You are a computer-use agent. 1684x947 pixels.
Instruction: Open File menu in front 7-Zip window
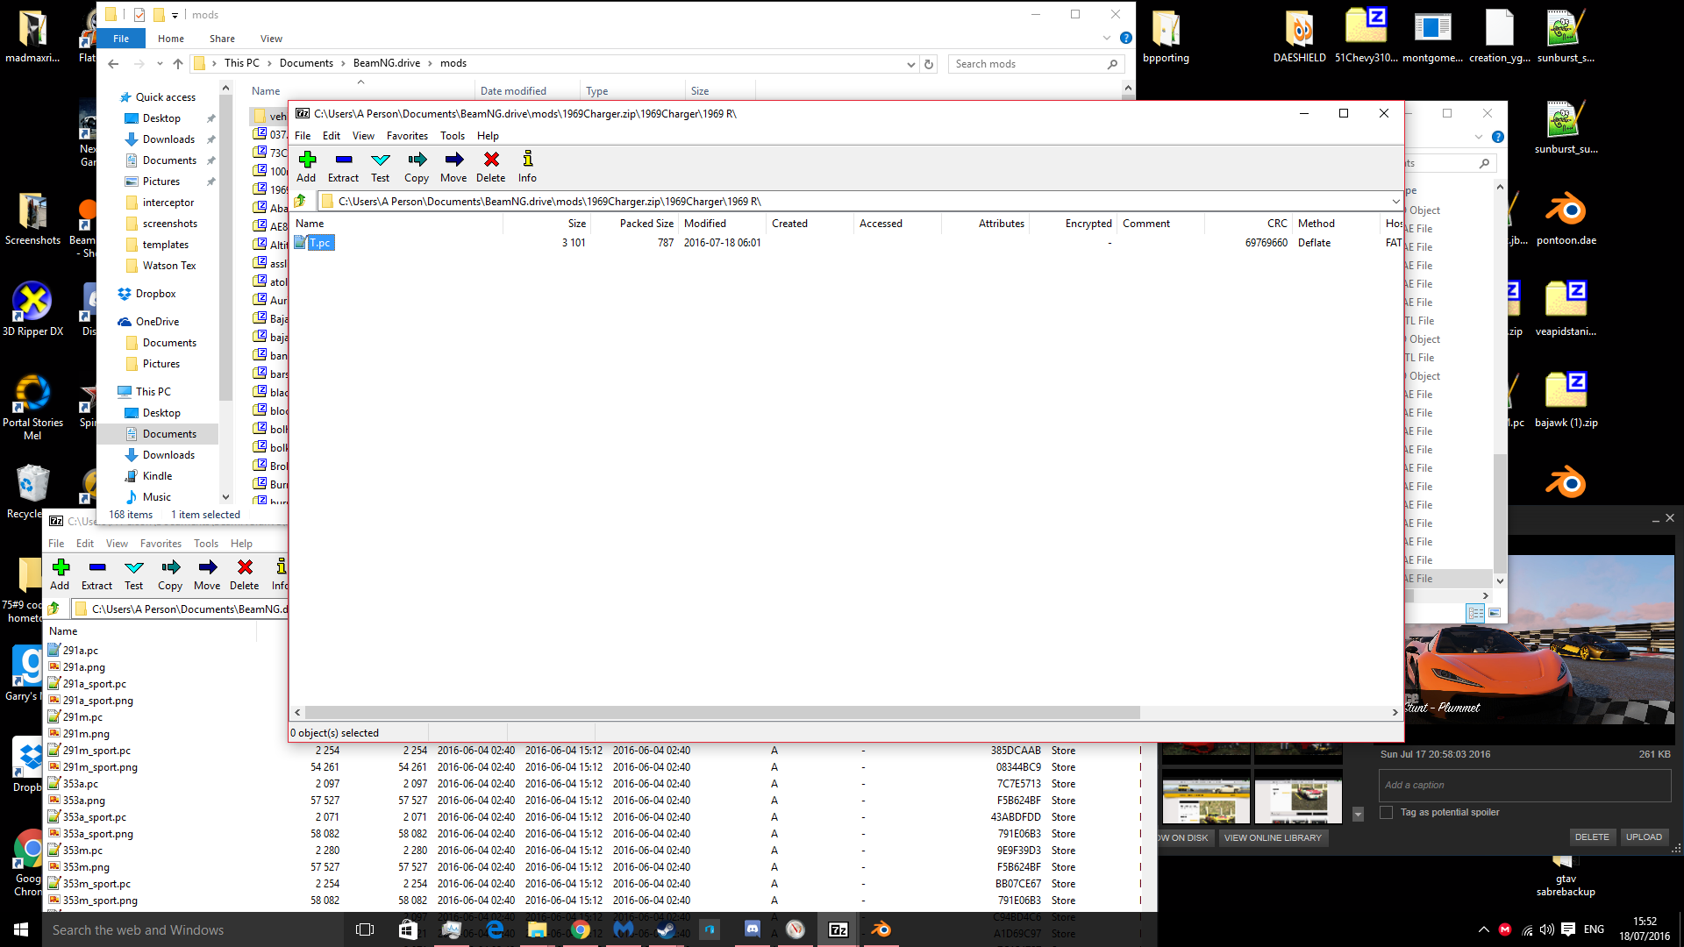[x=303, y=136]
